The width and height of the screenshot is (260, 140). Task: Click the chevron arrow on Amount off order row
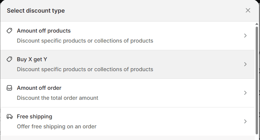(245, 93)
